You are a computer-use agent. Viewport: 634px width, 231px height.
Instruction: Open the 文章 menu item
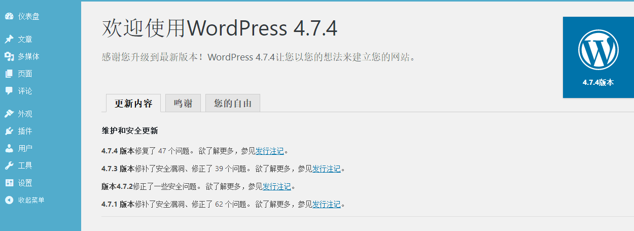click(41, 39)
